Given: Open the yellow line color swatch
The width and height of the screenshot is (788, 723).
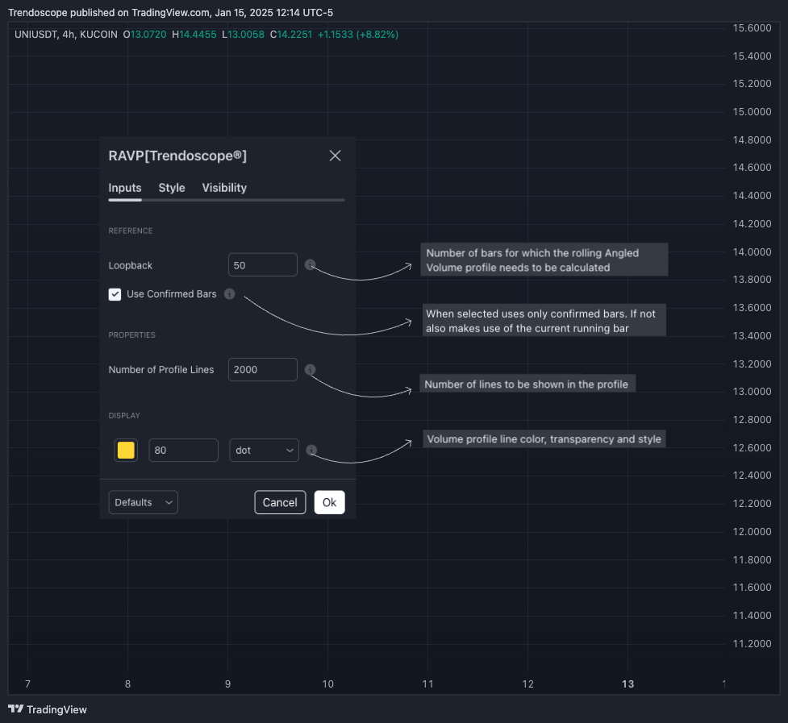Looking at the screenshot, I should [x=126, y=450].
